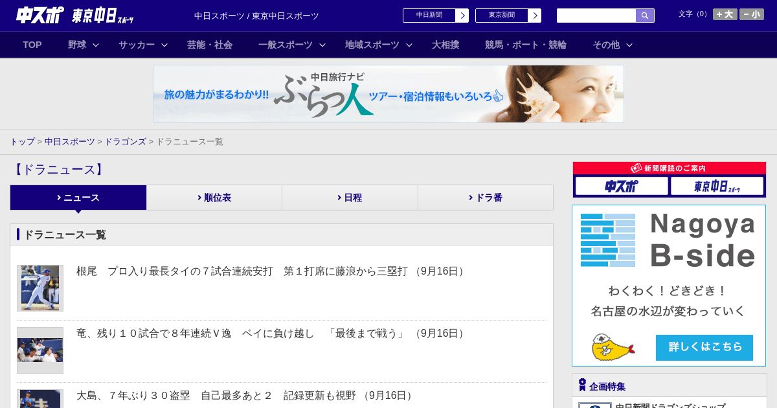777x408 pixels.
Task: Decrease text size with 小 button
Action: 752,14
